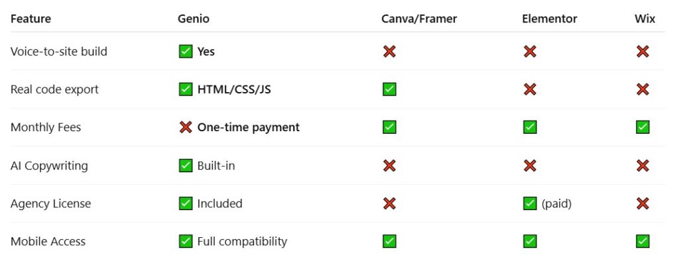The height and width of the screenshot is (277, 679).
Task: Click the HTML/CSS/JS text
Action: tap(234, 89)
